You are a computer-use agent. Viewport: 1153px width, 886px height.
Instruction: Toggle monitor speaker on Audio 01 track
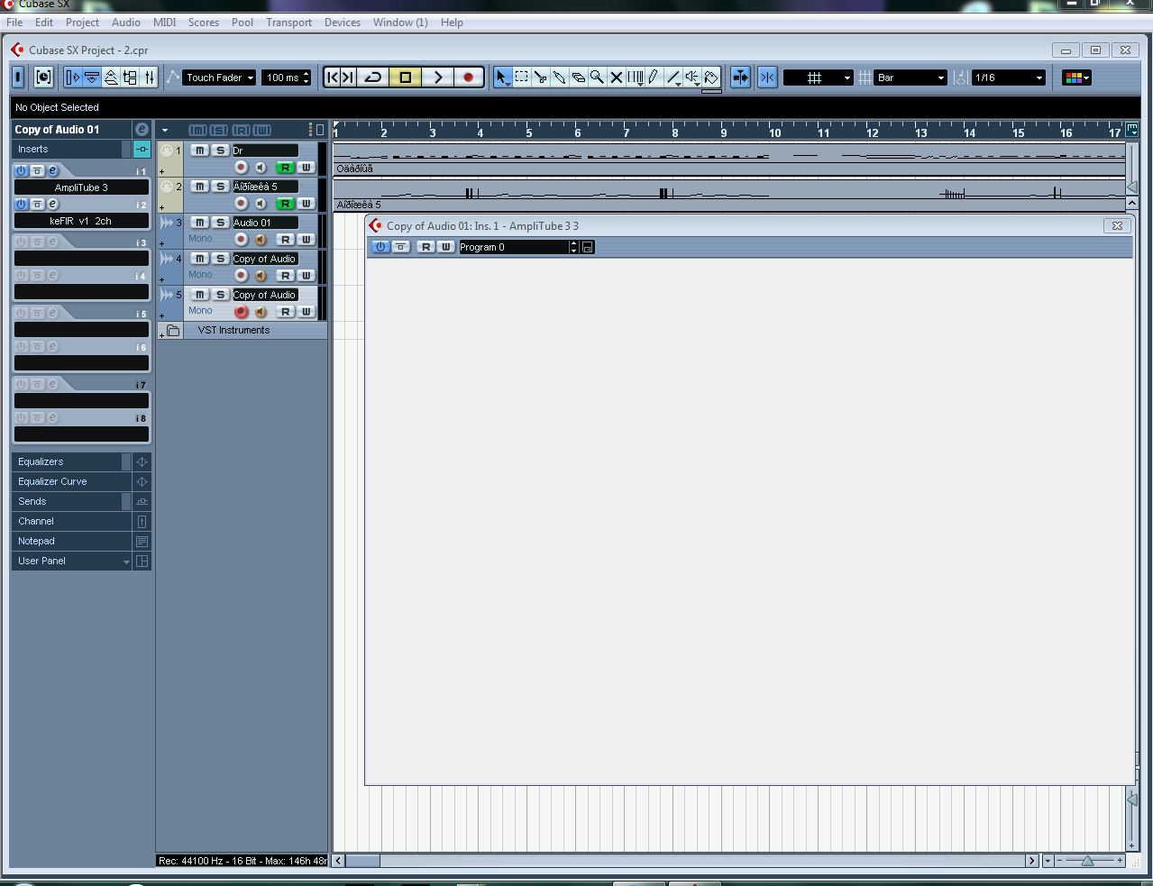tap(261, 240)
